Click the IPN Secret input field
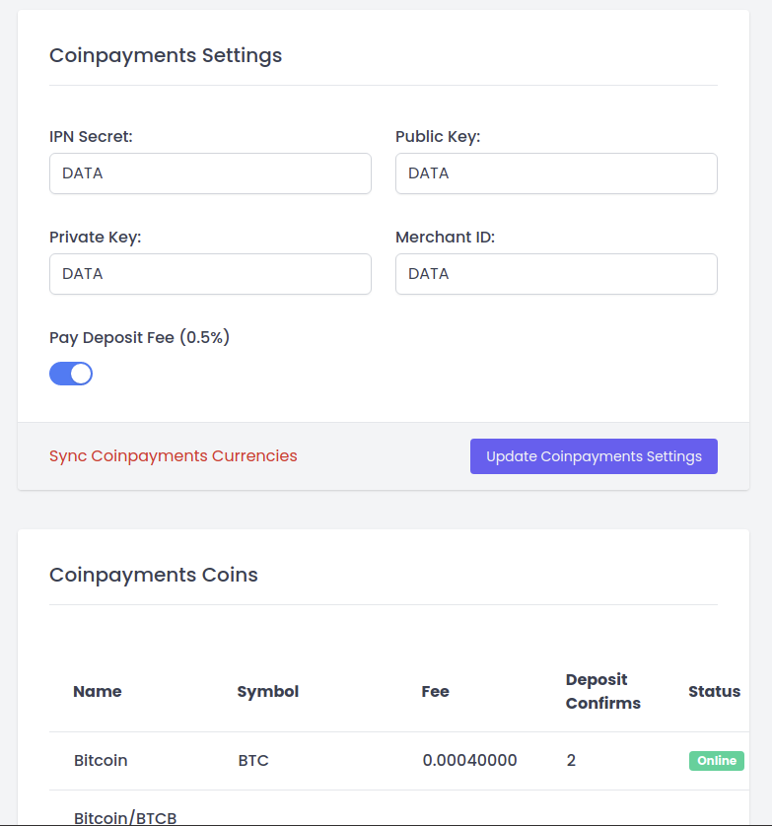 [210, 173]
